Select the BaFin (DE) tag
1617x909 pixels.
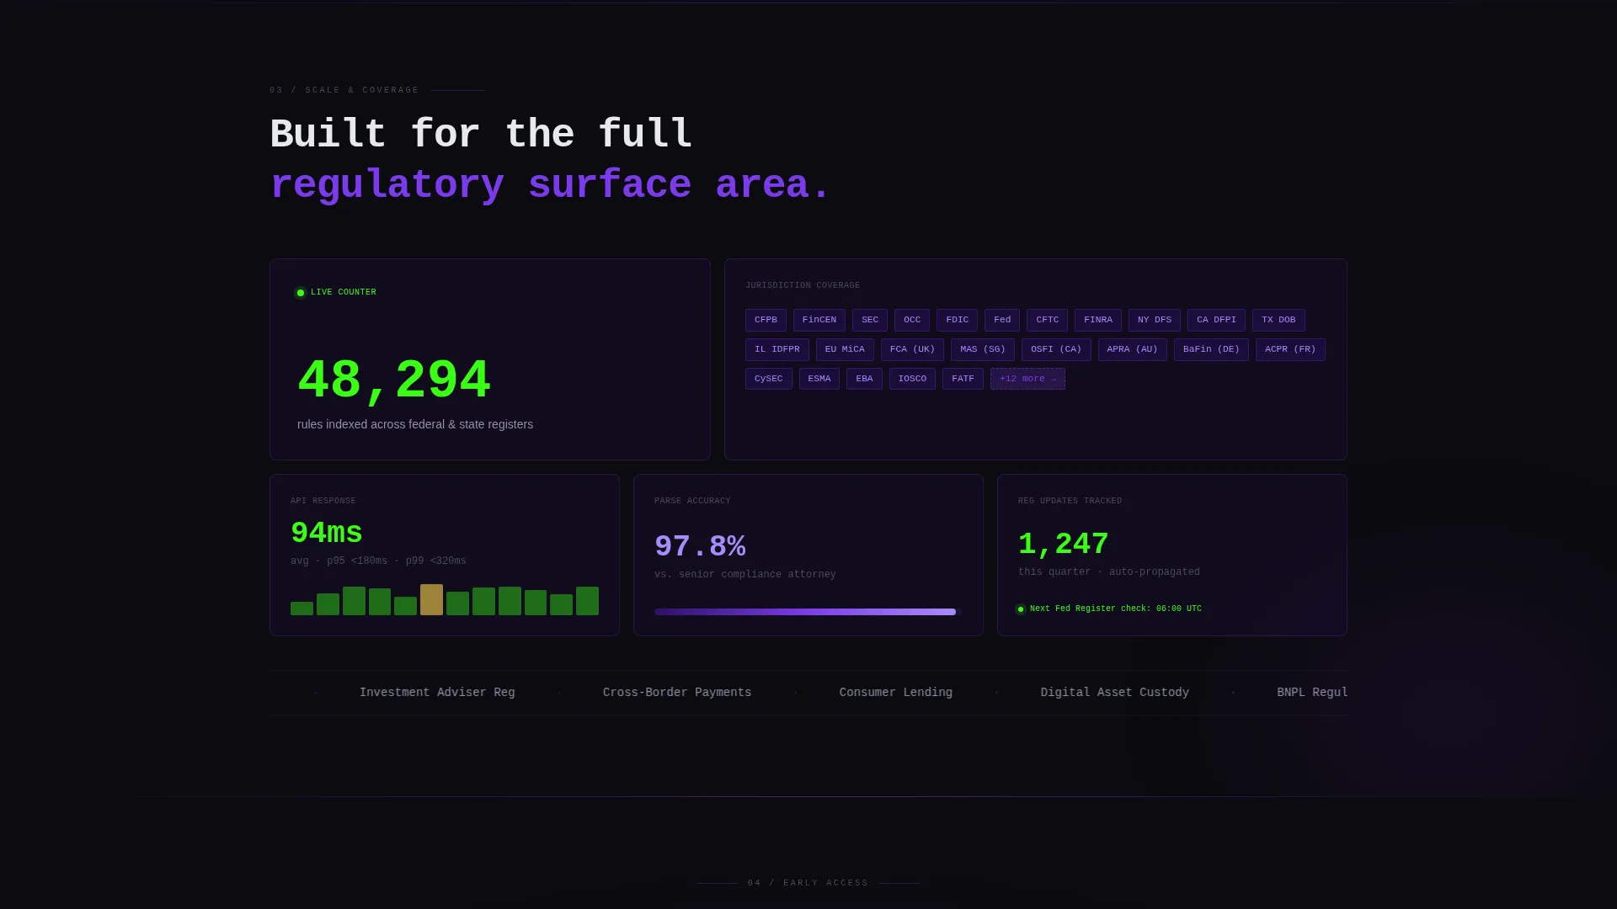pos(1211,349)
